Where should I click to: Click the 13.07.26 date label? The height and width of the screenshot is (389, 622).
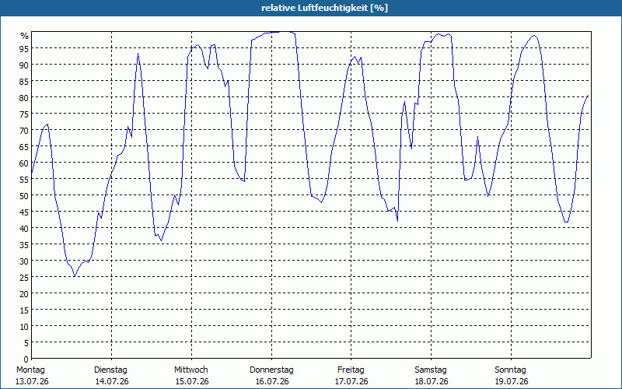coord(32,381)
